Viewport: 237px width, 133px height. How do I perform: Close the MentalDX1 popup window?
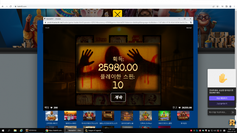pyautogui.click(x=190, y=19)
